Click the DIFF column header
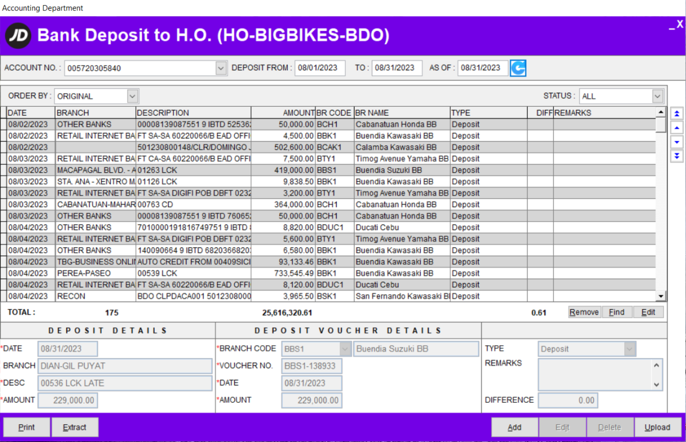This screenshot has height=442, width=686. click(x=540, y=113)
